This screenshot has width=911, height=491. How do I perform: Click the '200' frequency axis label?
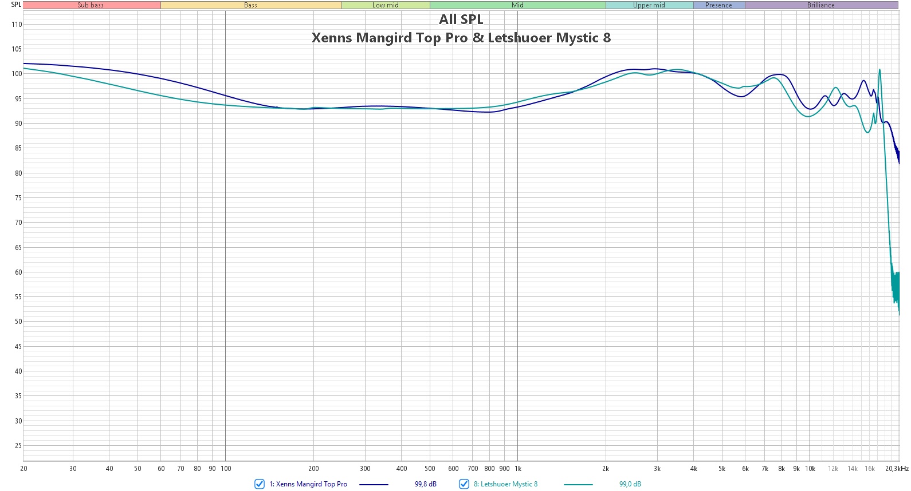[313, 469]
